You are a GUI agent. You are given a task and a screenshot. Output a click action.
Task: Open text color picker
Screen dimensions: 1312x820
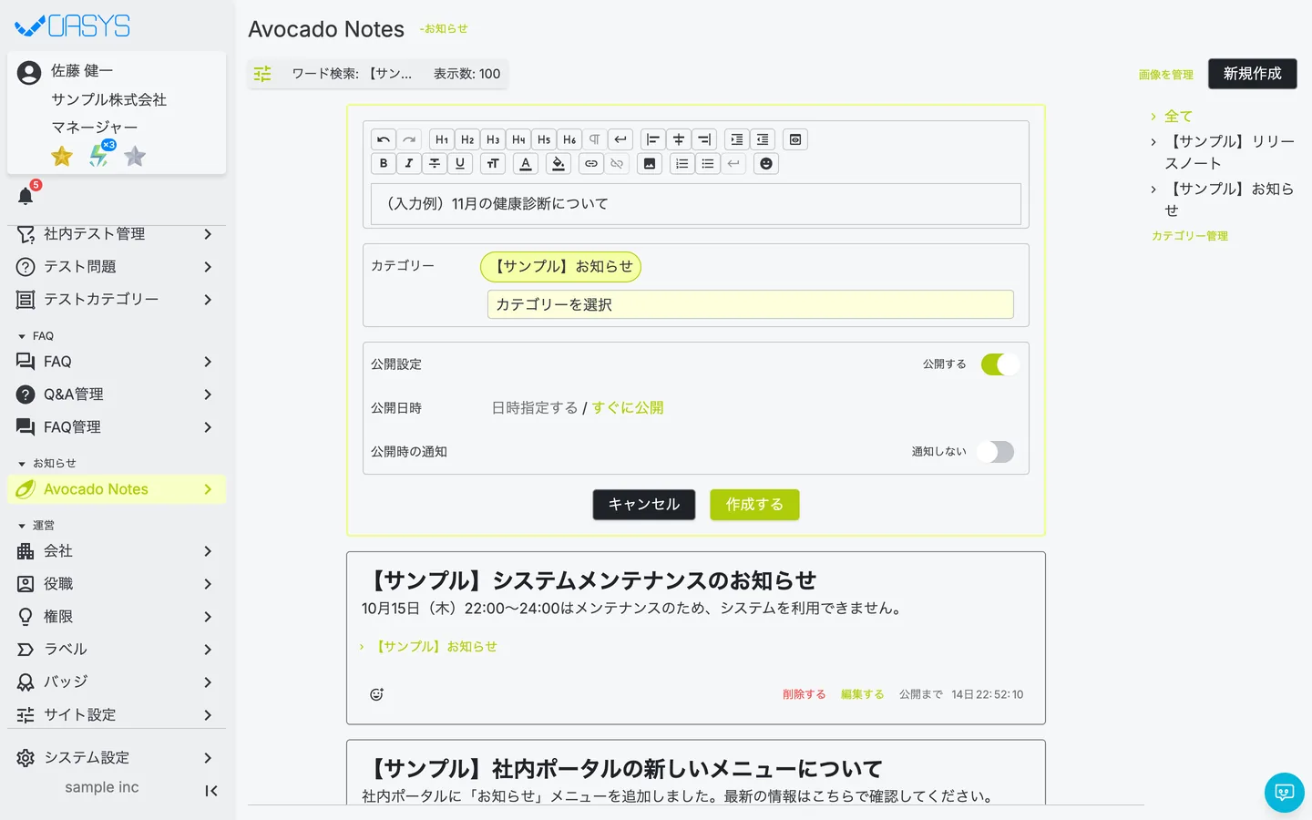click(526, 164)
